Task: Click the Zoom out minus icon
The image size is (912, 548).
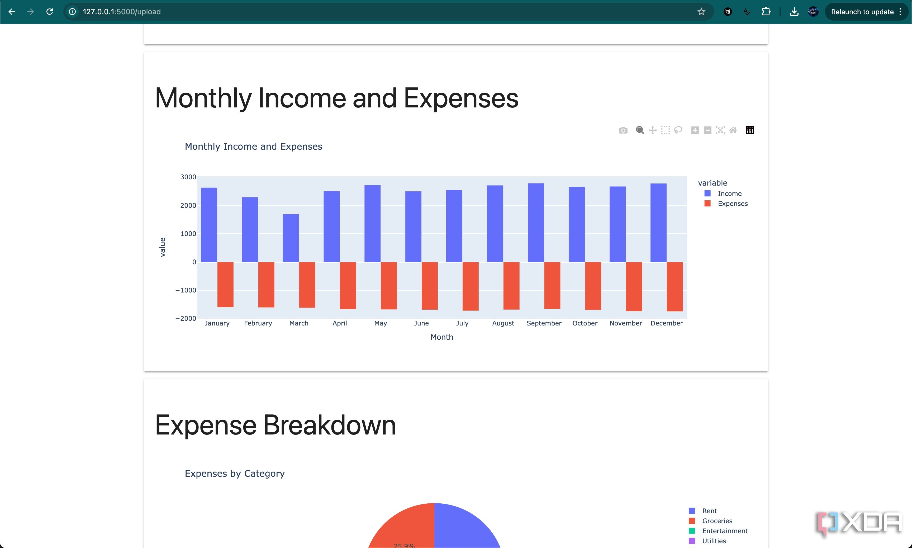Action: (707, 130)
